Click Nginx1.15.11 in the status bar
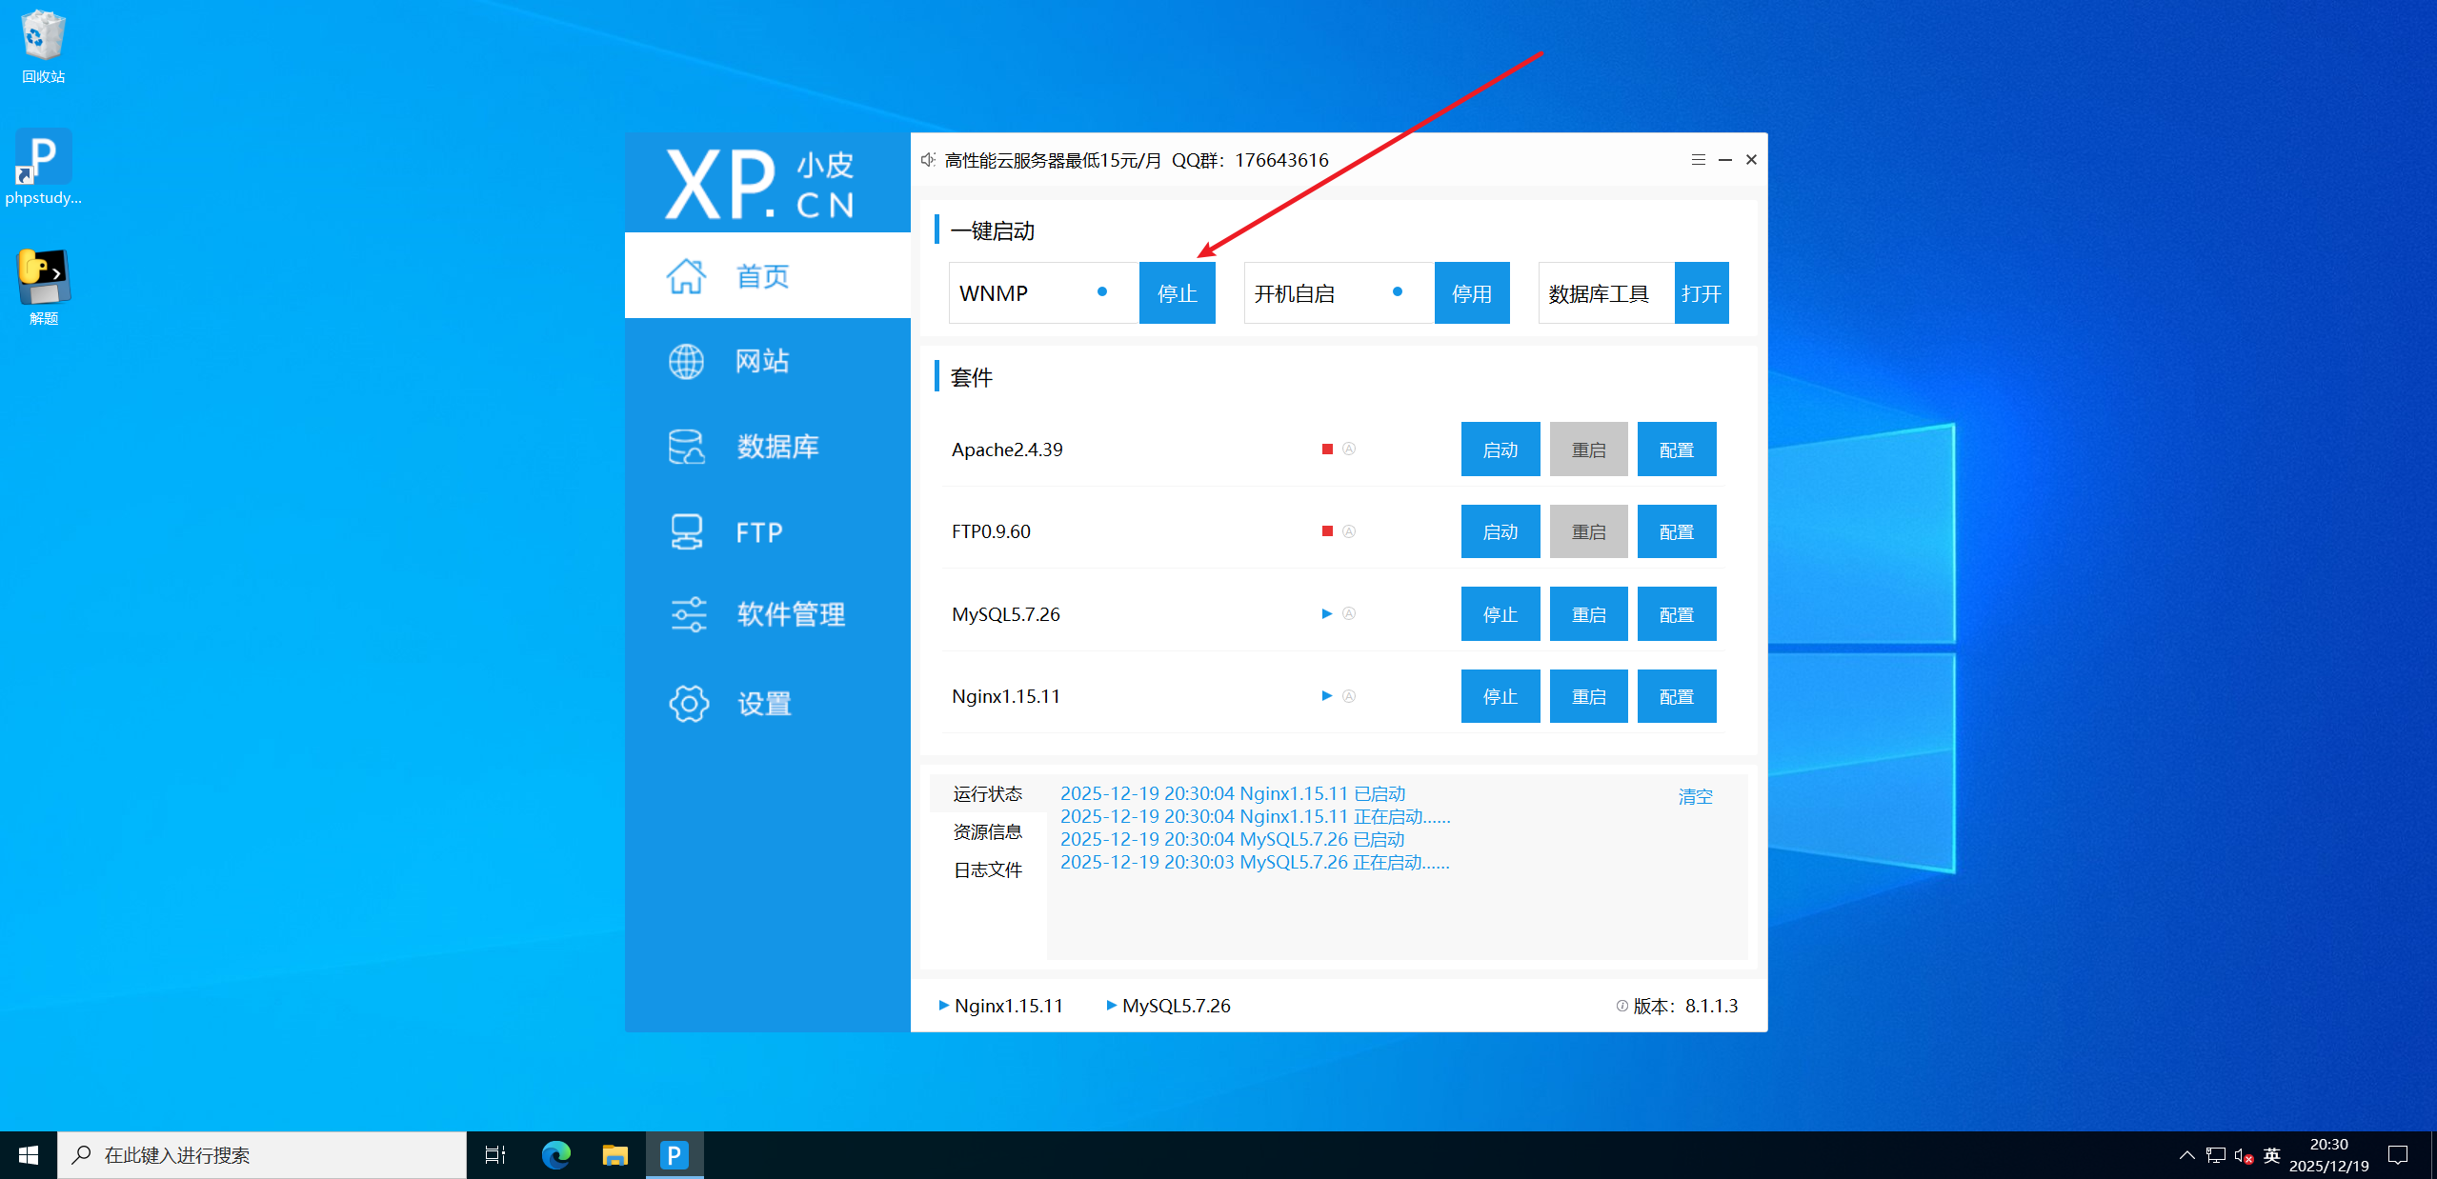The width and height of the screenshot is (2437, 1179). 1001,1006
